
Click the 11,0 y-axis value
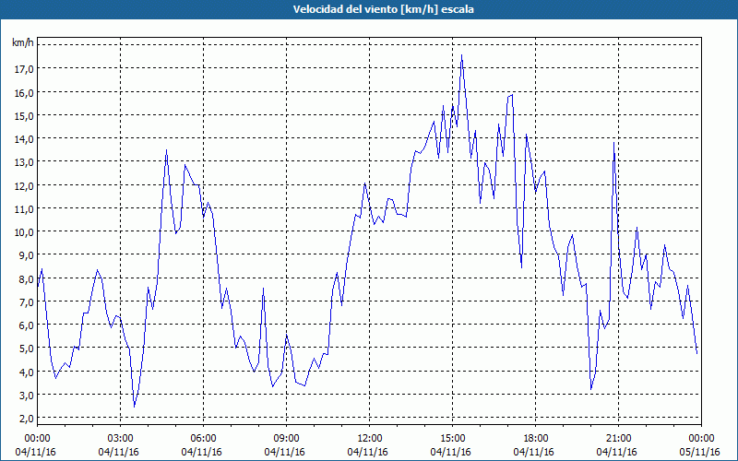[x=24, y=209]
